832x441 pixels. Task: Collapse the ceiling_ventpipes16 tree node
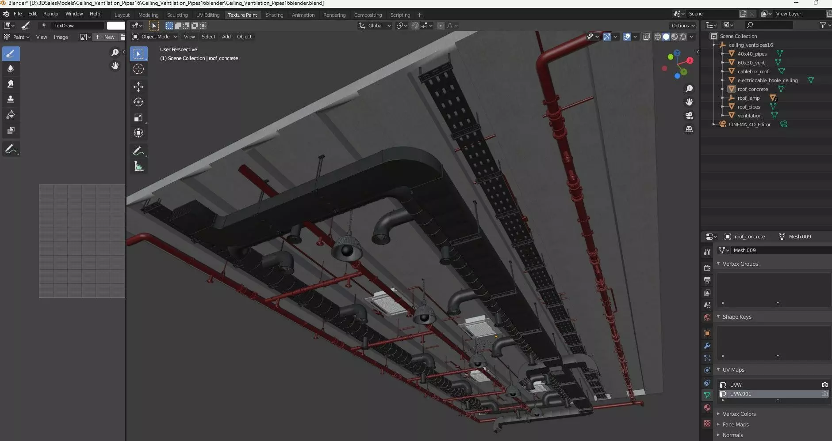[x=713, y=45]
